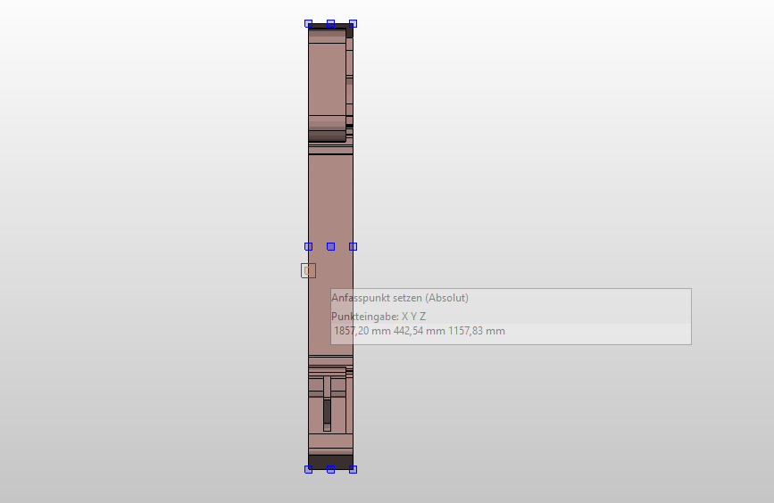Choose the middle-right blue grip handle

tap(353, 246)
